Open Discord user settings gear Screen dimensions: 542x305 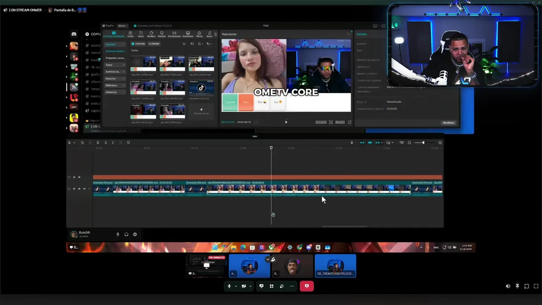(x=135, y=234)
